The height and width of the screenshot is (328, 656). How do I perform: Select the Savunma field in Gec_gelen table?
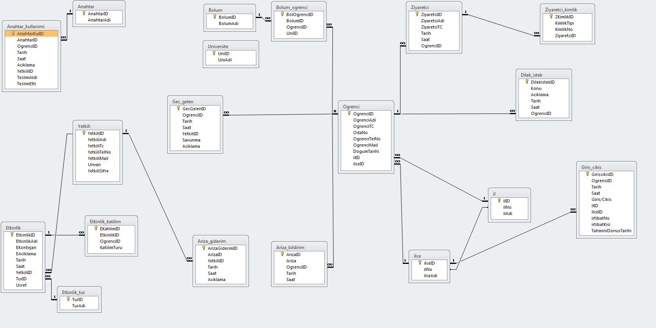coord(191,140)
